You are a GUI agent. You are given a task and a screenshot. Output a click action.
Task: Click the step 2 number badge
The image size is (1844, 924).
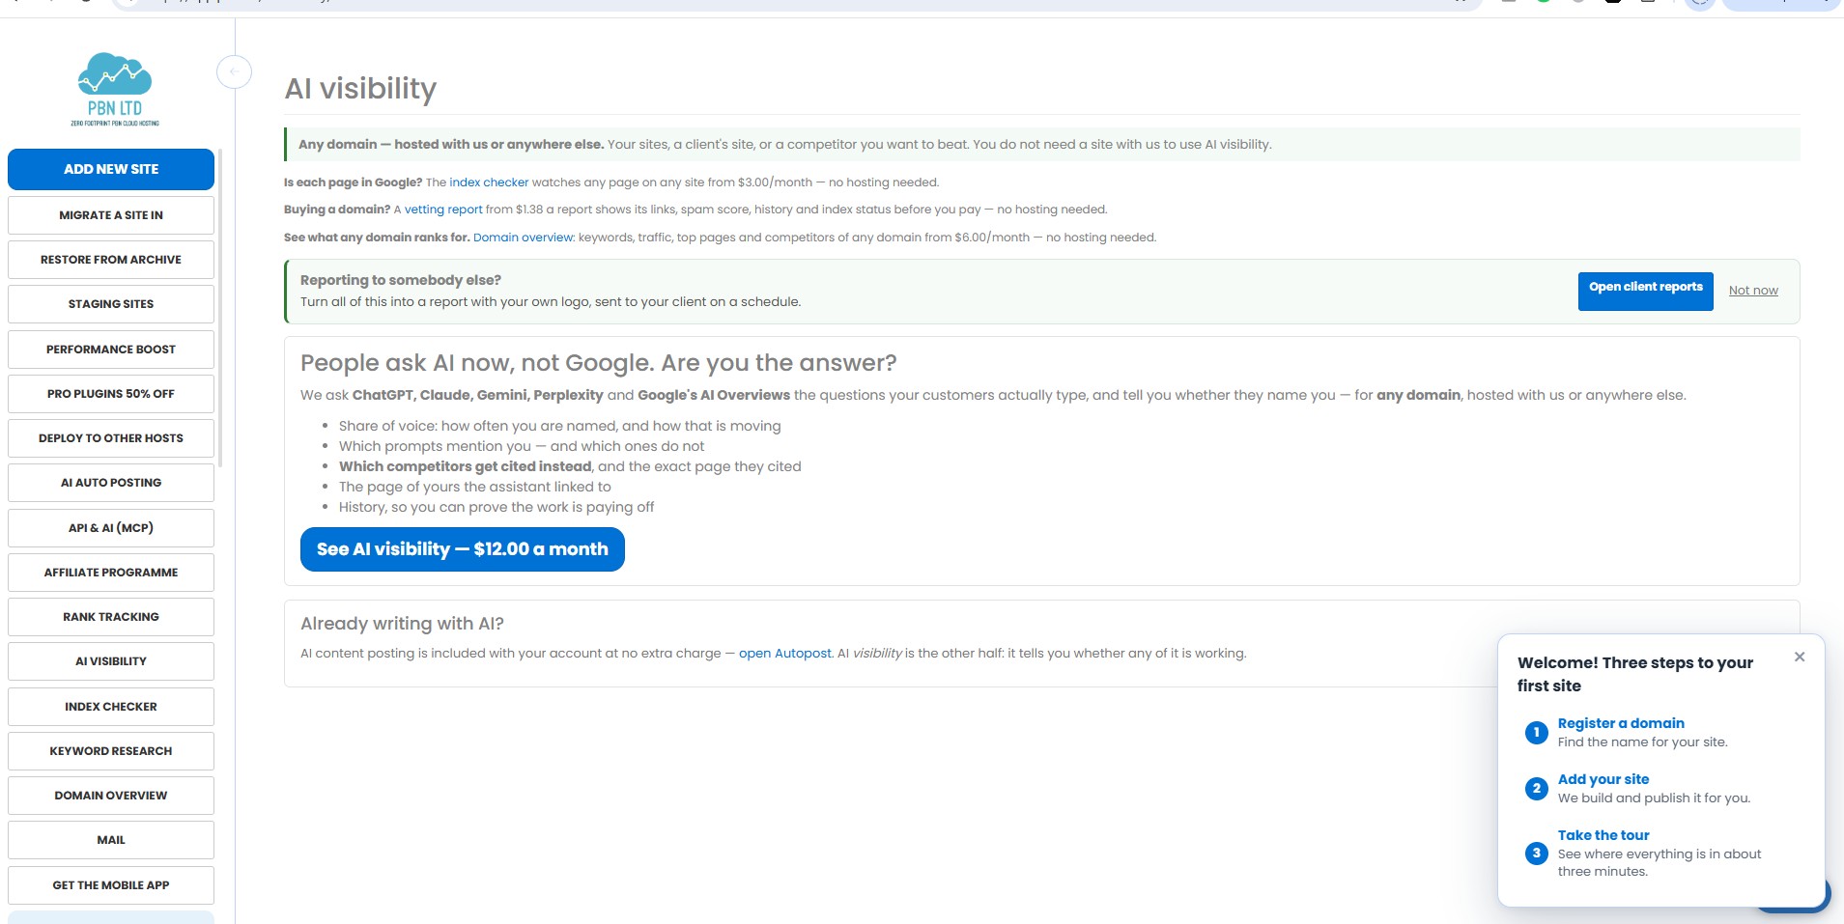pos(1536,788)
